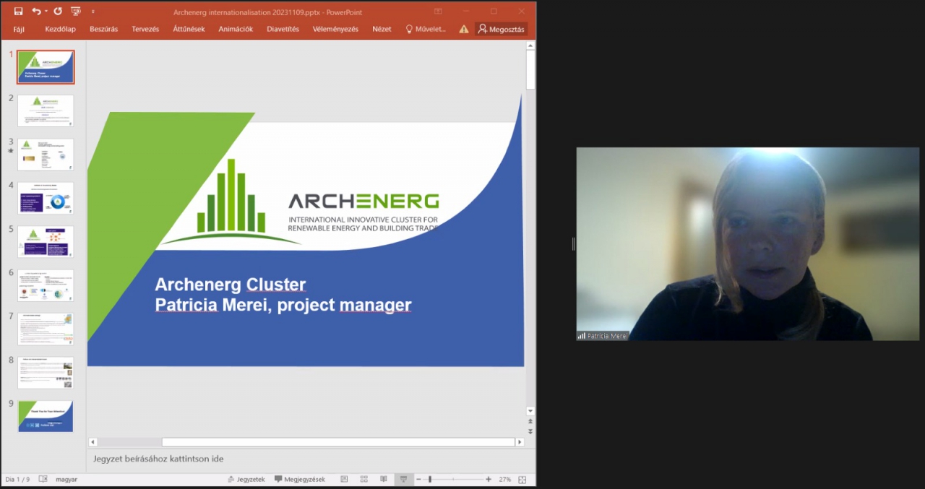Click the 'Dia 1 / 9' slide counter
The image size is (925, 489).
pyautogui.click(x=17, y=480)
